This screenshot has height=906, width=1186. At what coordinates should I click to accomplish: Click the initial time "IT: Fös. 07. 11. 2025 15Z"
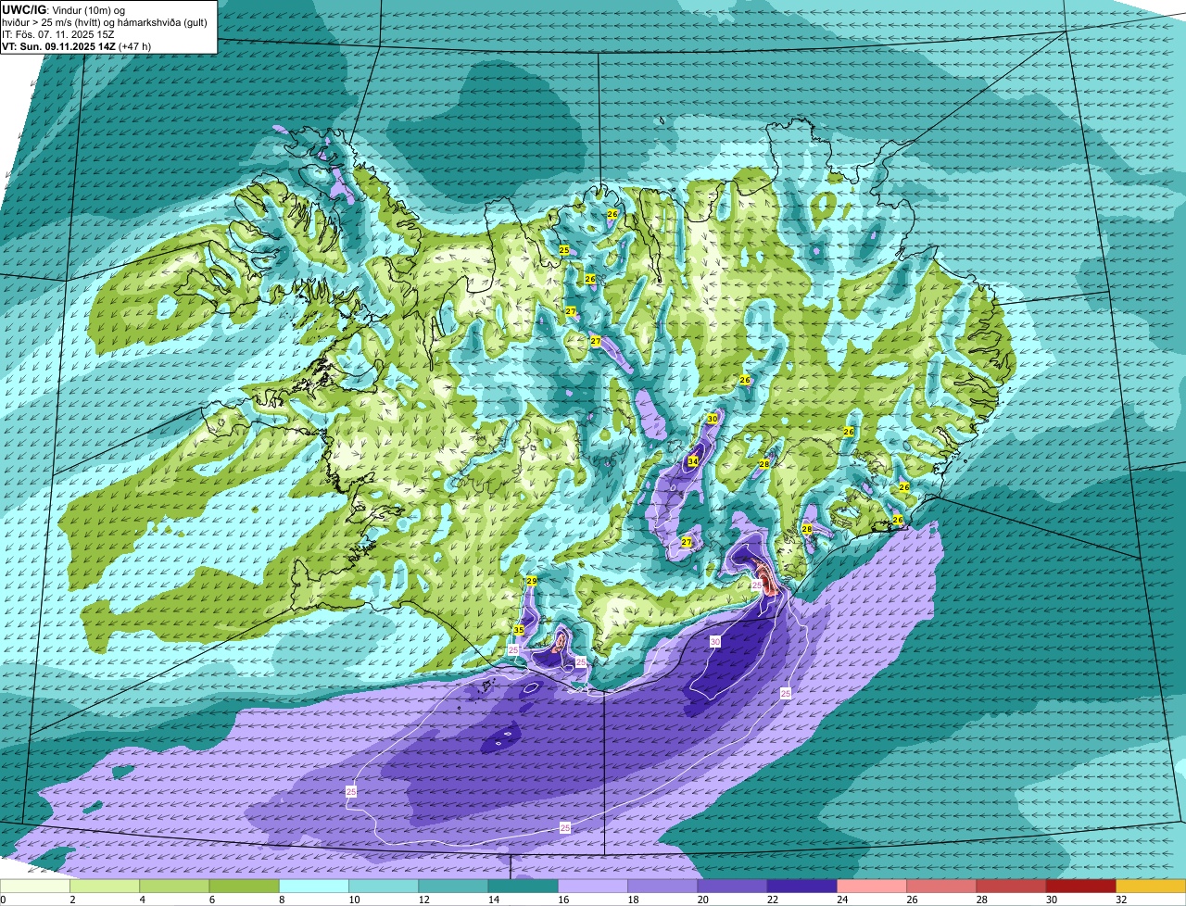[x=57, y=33]
